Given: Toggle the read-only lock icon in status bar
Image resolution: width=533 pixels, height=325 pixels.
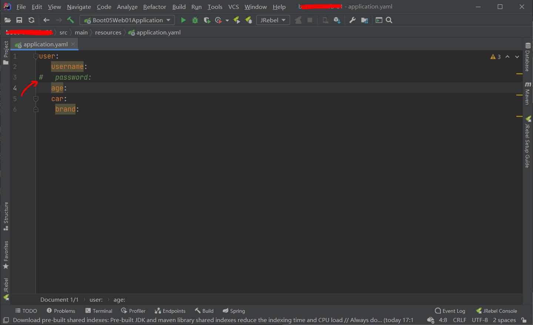Looking at the screenshot, I should 524,320.
